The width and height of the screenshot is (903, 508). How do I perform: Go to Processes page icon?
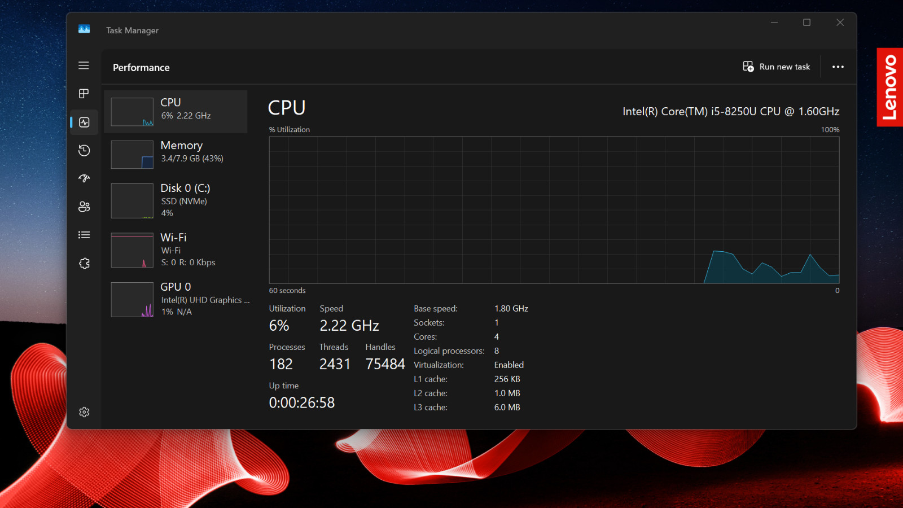coord(84,94)
